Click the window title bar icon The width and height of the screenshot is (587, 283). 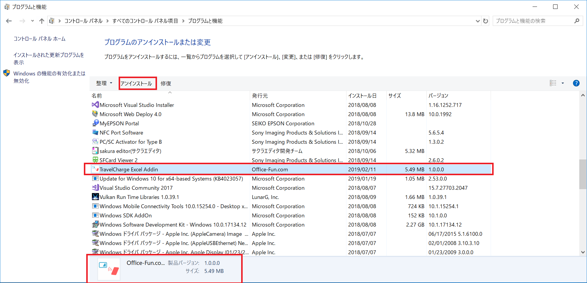coord(7,7)
